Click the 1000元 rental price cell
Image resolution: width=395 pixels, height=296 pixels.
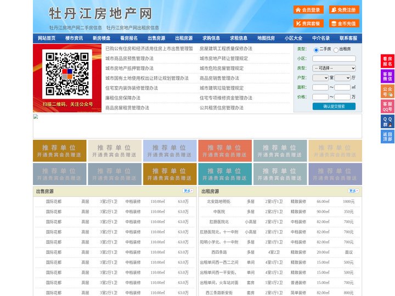[x=349, y=202]
